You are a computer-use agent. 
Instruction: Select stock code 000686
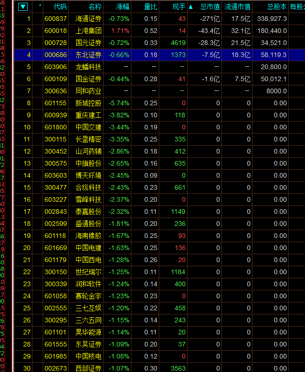(56, 55)
